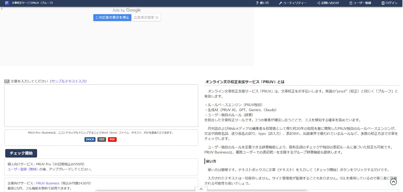Select the TXT file type badge
The height and width of the screenshot is (192, 403).
click(102, 140)
